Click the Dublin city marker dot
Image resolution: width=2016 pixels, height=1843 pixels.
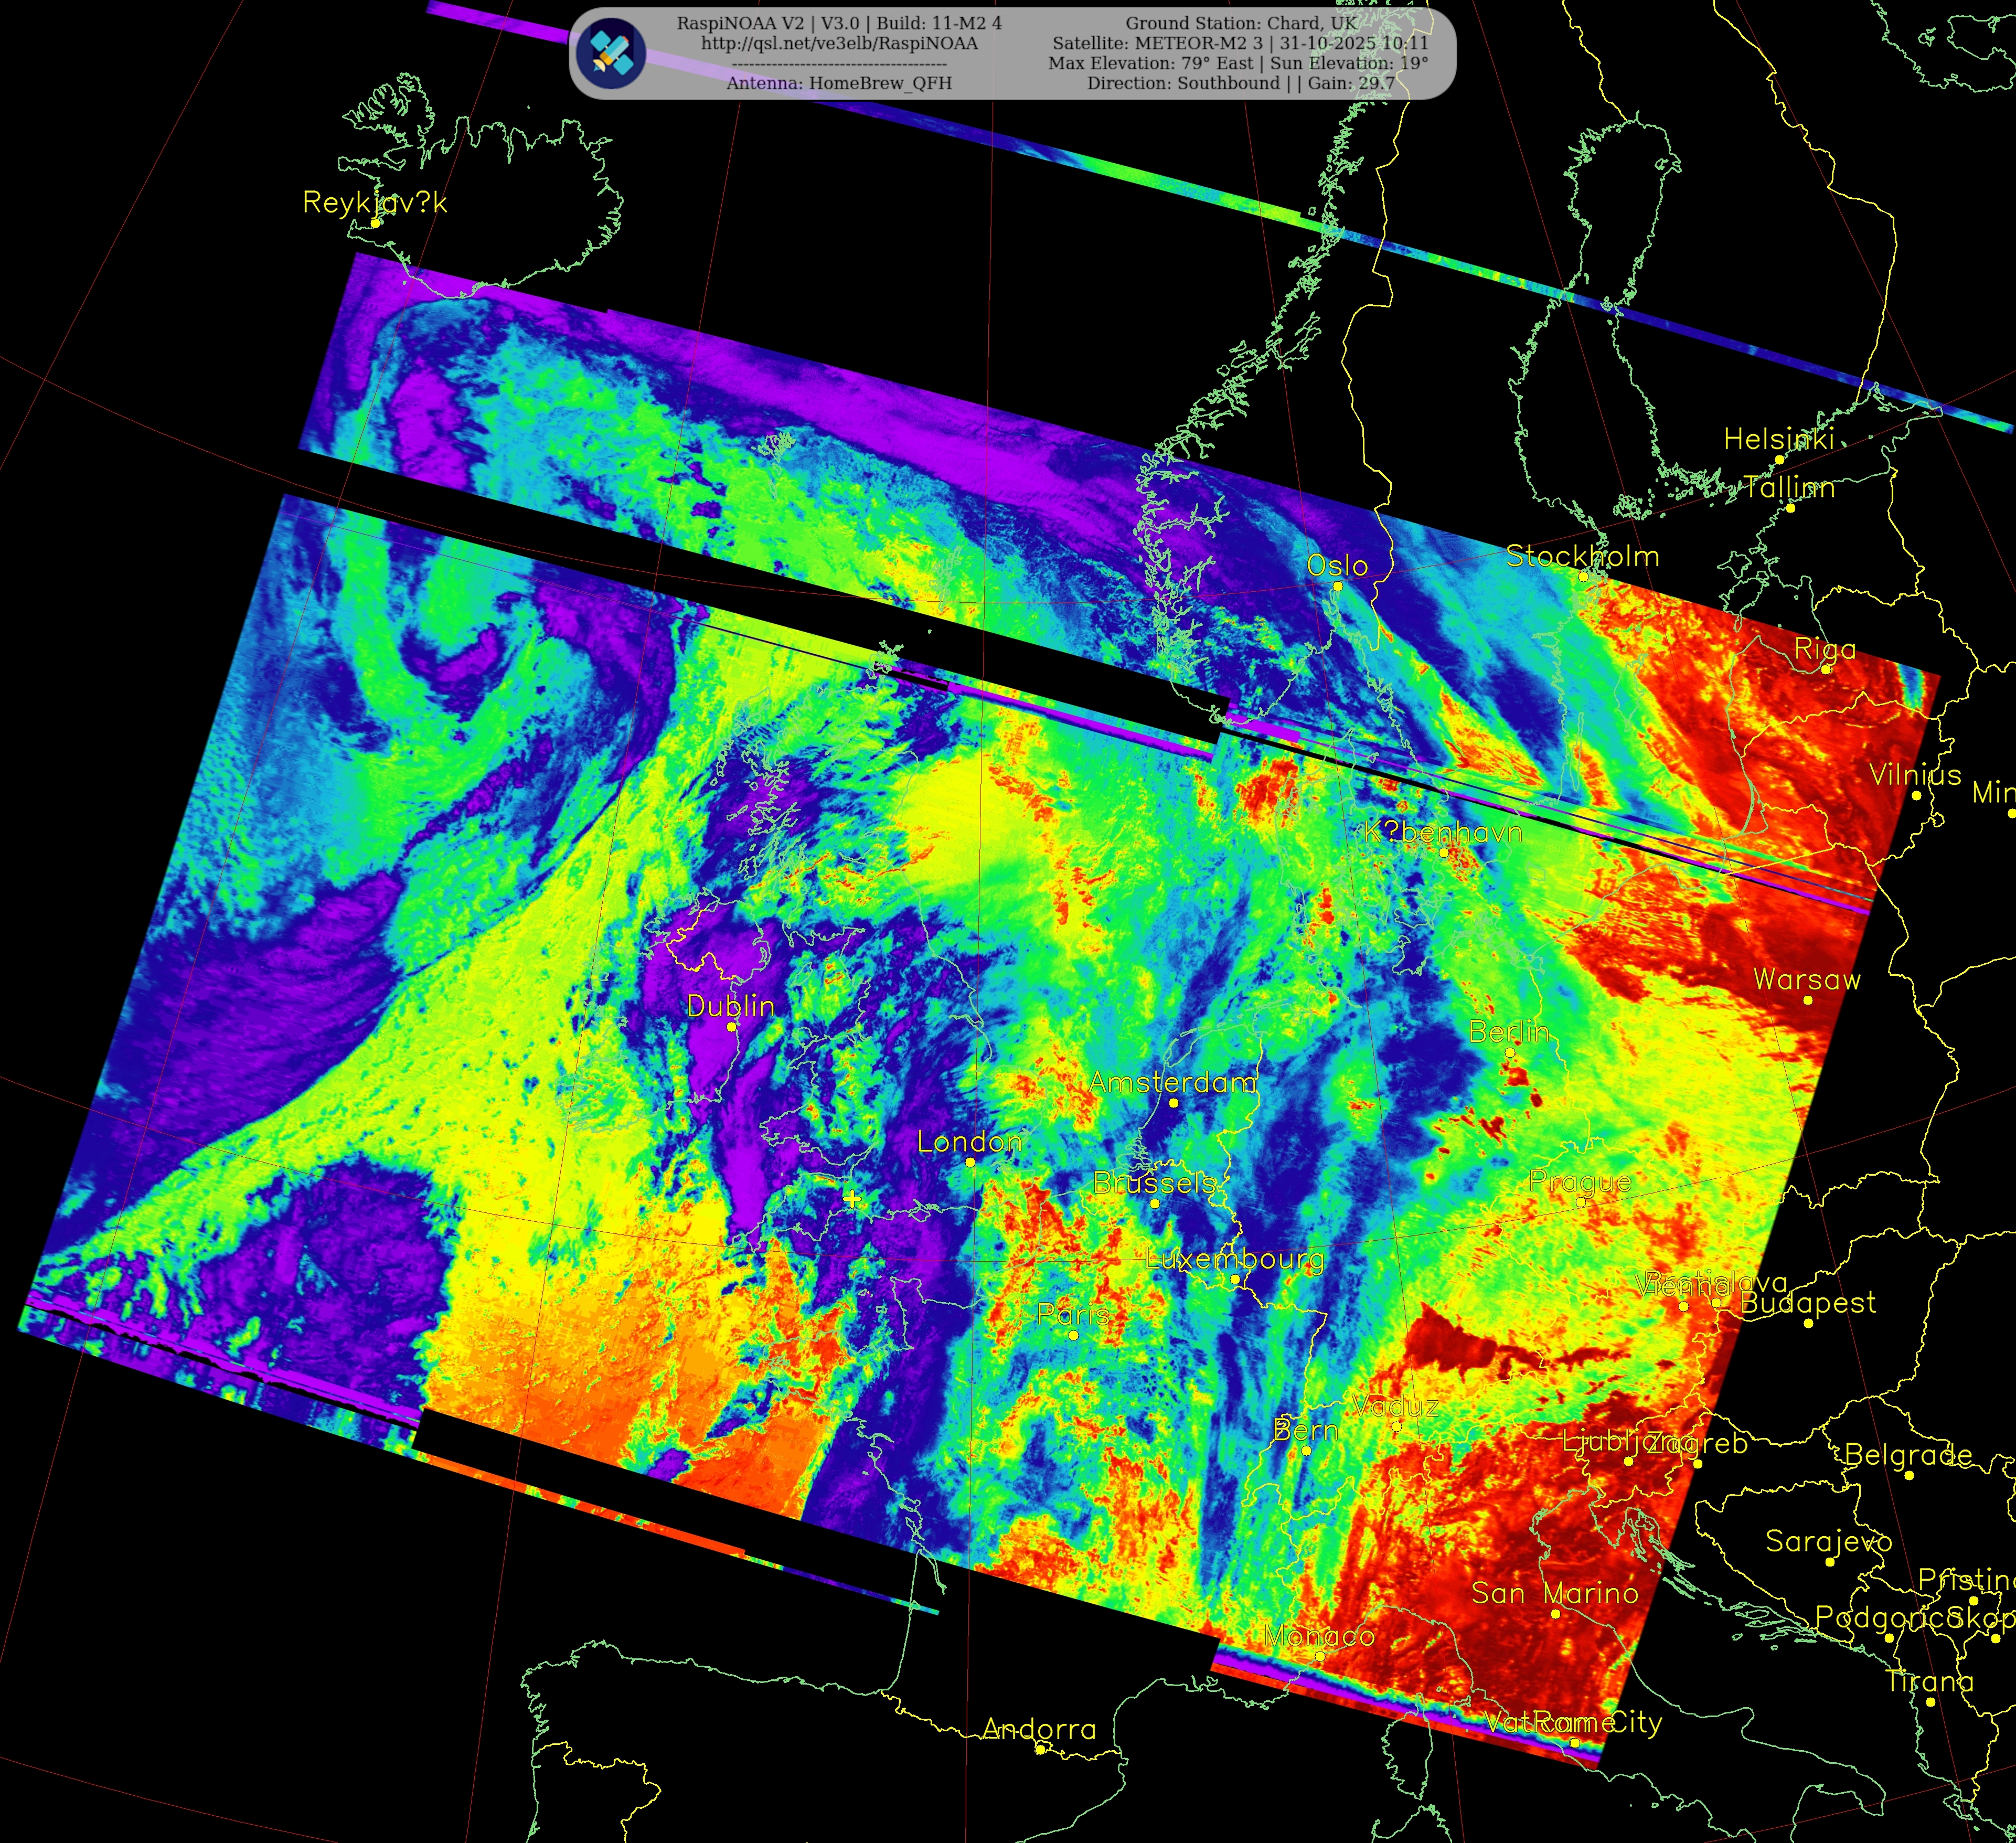(731, 1026)
